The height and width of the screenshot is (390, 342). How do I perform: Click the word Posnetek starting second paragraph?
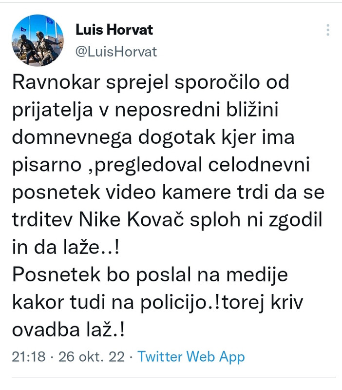point(56,275)
